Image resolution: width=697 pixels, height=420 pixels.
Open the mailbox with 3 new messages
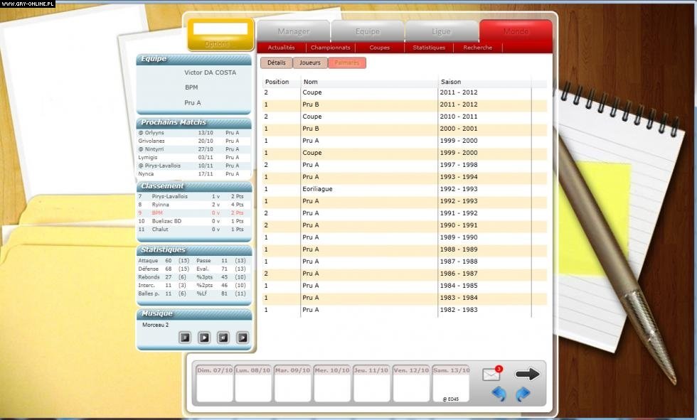pyautogui.click(x=491, y=375)
